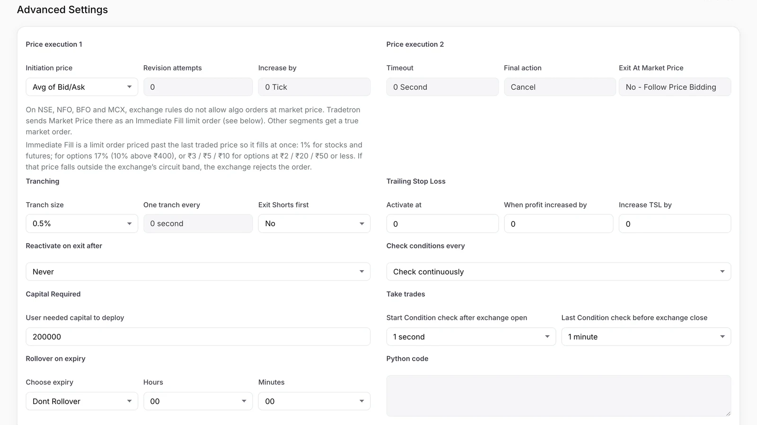Click the Revision attempts field

(x=198, y=87)
